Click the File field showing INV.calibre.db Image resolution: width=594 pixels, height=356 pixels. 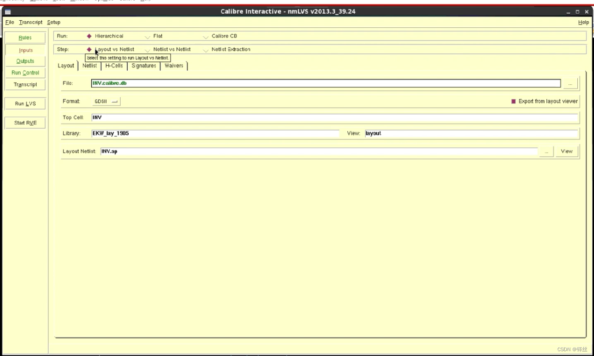pyautogui.click(x=326, y=83)
